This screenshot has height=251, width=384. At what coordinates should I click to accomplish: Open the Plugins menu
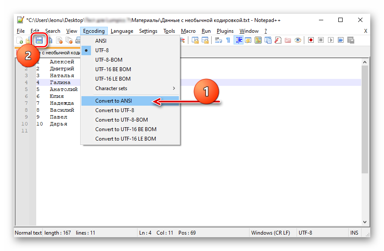[x=225, y=31]
